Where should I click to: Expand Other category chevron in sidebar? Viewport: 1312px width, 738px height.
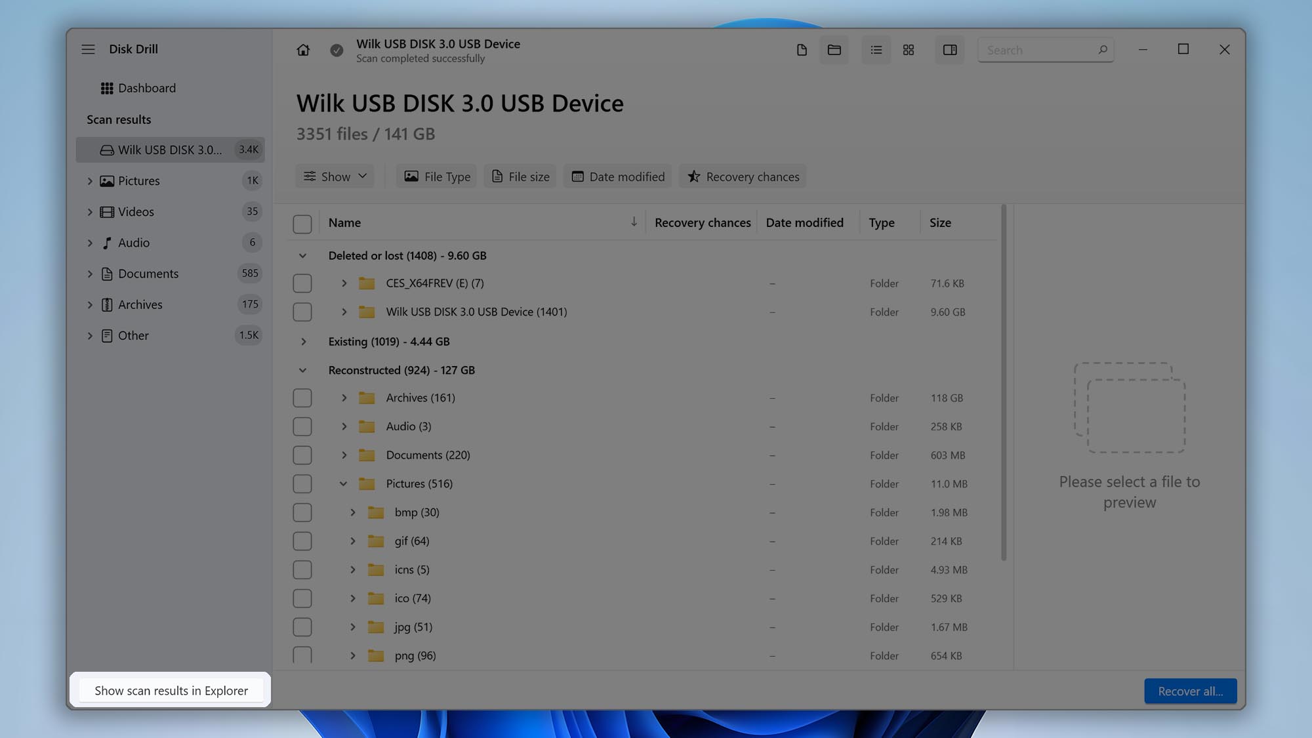pyautogui.click(x=90, y=336)
